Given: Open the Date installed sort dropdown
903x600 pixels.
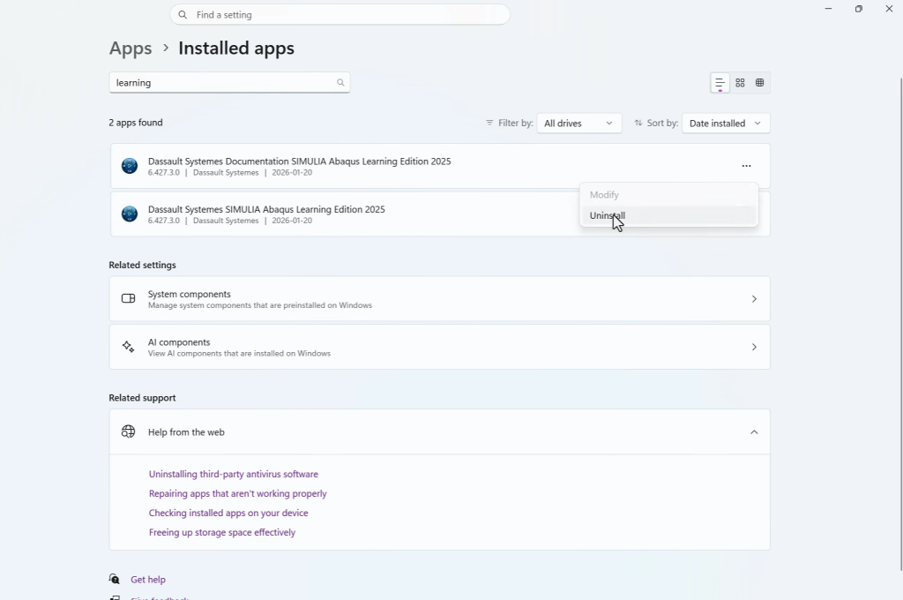Looking at the screenshot, I should coord(726,124).
